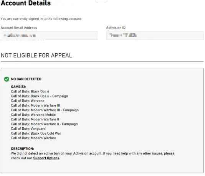Click the 'Call of Duty: Warzone' entry
The height and width of the screenshot is (176, 205).
pos(28,101)
